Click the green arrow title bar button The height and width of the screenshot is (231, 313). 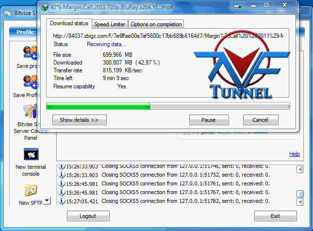click(238, 6)
